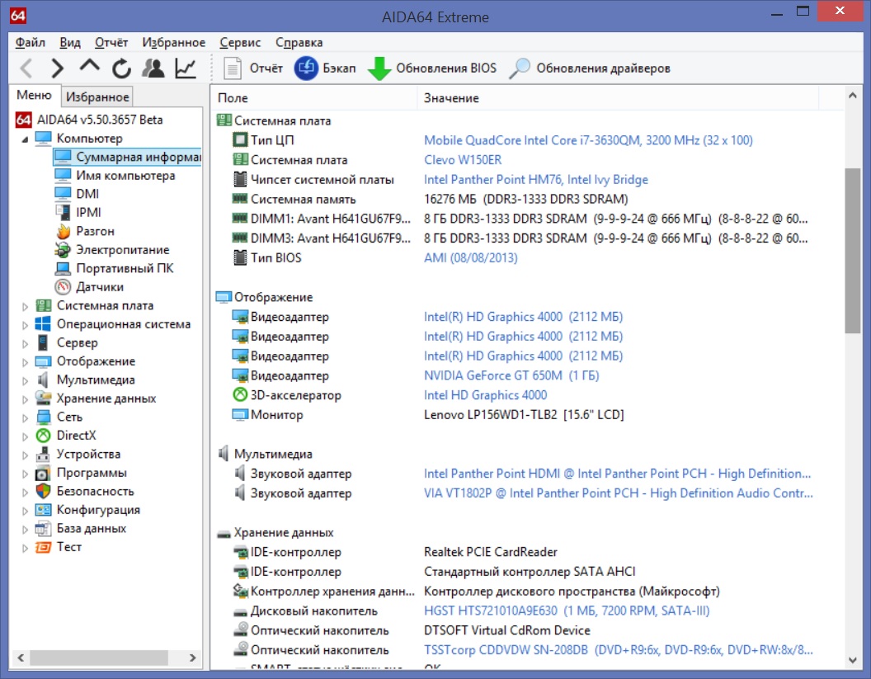Open the Сервис menu

[x=240, y=42]
